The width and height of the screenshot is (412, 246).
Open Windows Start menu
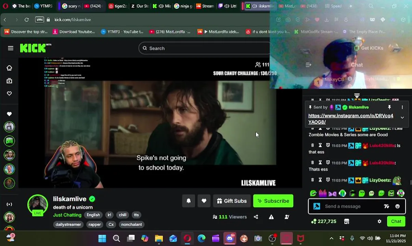click(102, 238)
